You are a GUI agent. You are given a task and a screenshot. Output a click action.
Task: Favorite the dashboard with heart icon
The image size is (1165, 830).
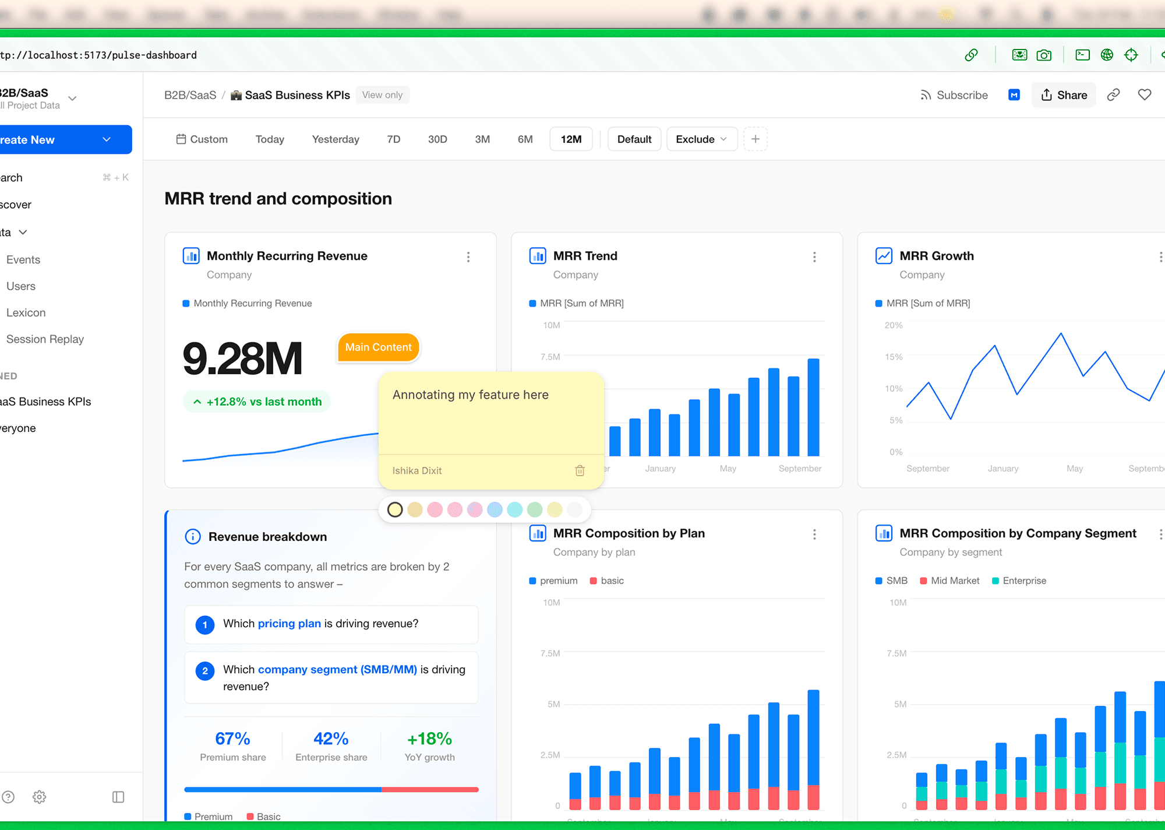pyautogui.click(x=1145, y=95)
